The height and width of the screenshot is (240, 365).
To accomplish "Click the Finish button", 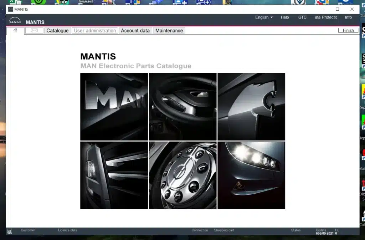I will 348,30.
